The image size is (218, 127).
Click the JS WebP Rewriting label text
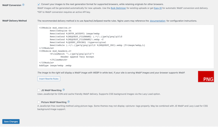click(x=51, y=90)
